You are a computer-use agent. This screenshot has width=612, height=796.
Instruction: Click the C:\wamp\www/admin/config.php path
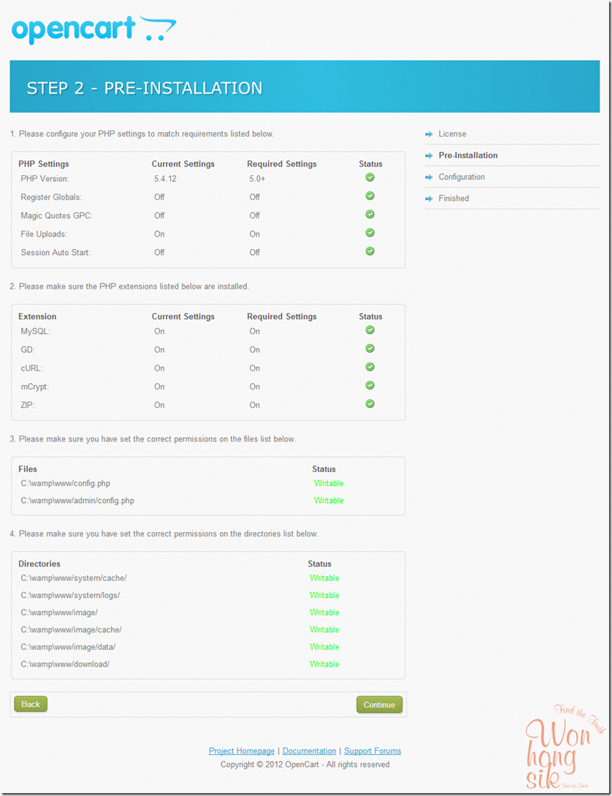(x=77, y=501)
